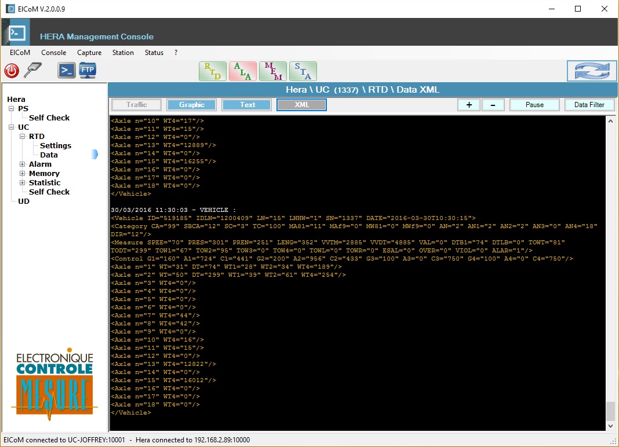Open the Data Filter
Screen dimensions: 619x447
tap(589, 105)
